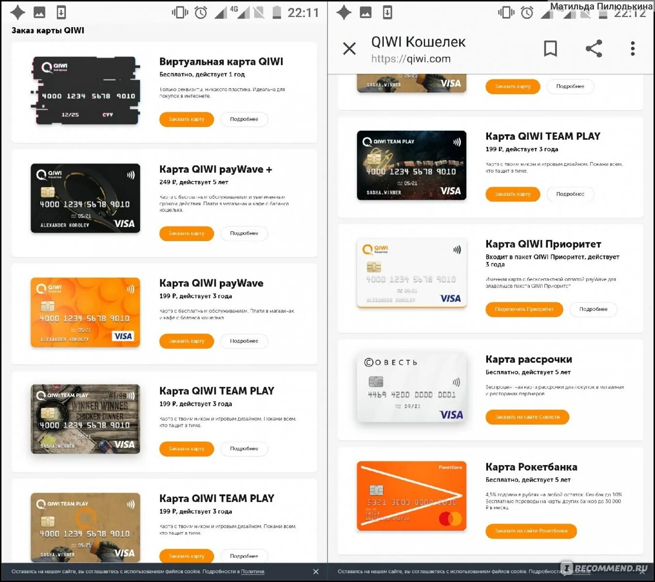Tap the tan TEAM PLAY card image on left
The image size is (655, 582).
pos(85,527)
